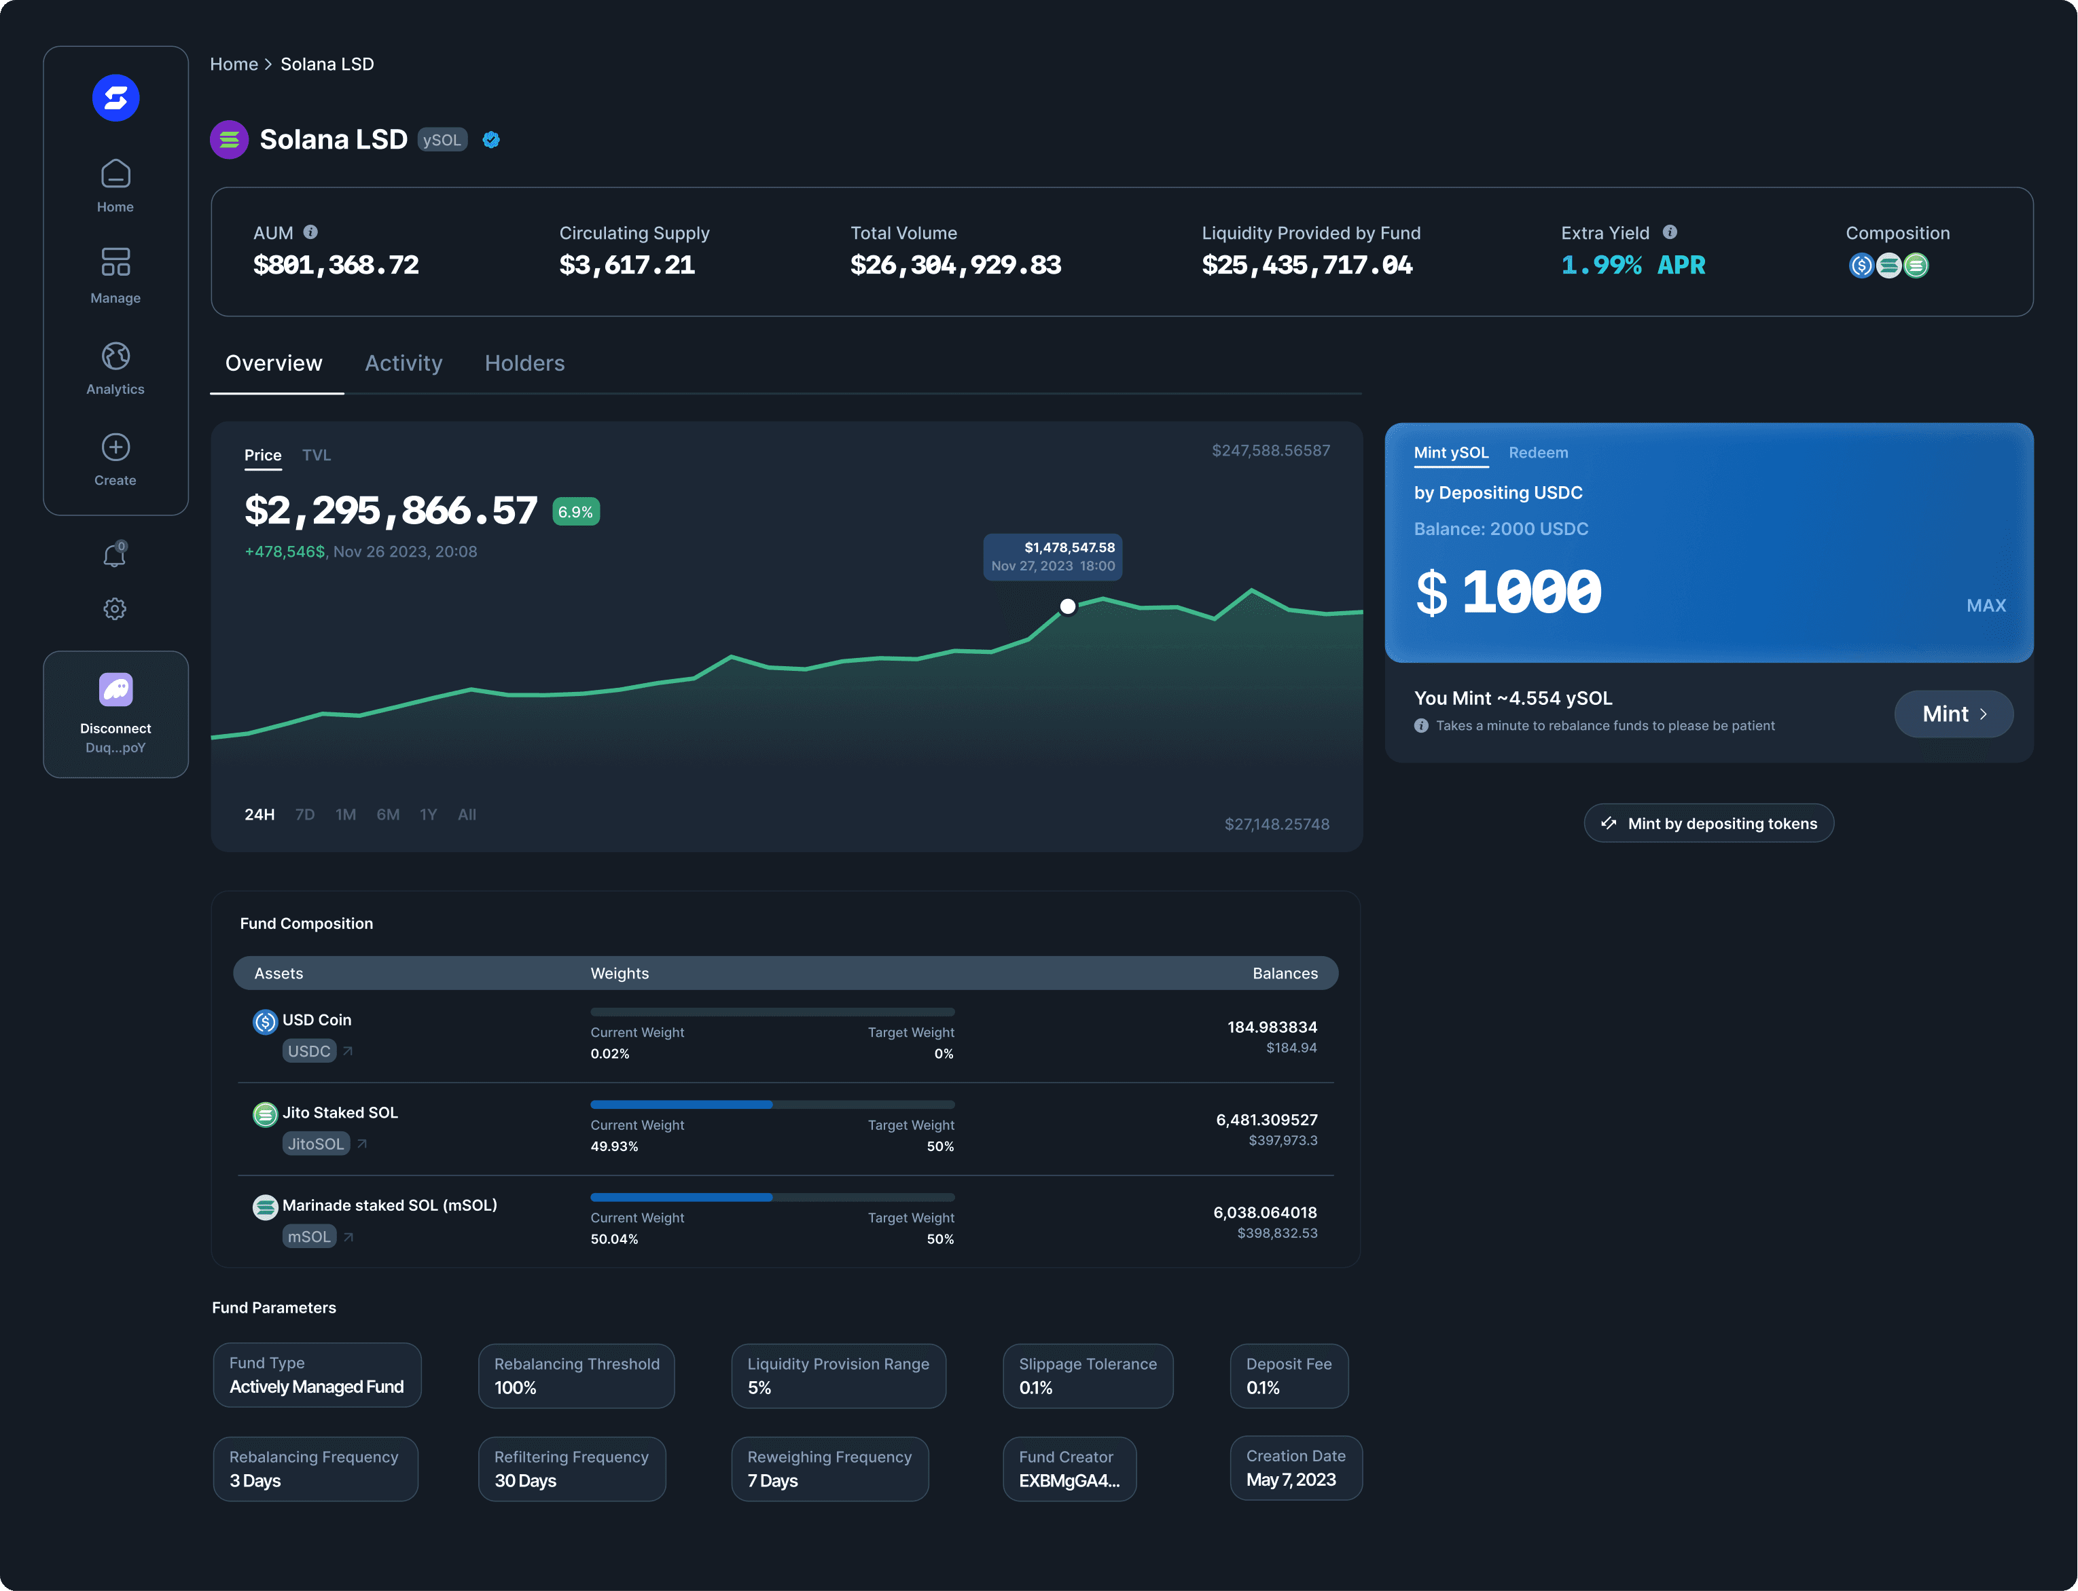This screenshot has height=1591, width=2078.
Task: Switch the chart to TVL view
Action: coord(317,454)
